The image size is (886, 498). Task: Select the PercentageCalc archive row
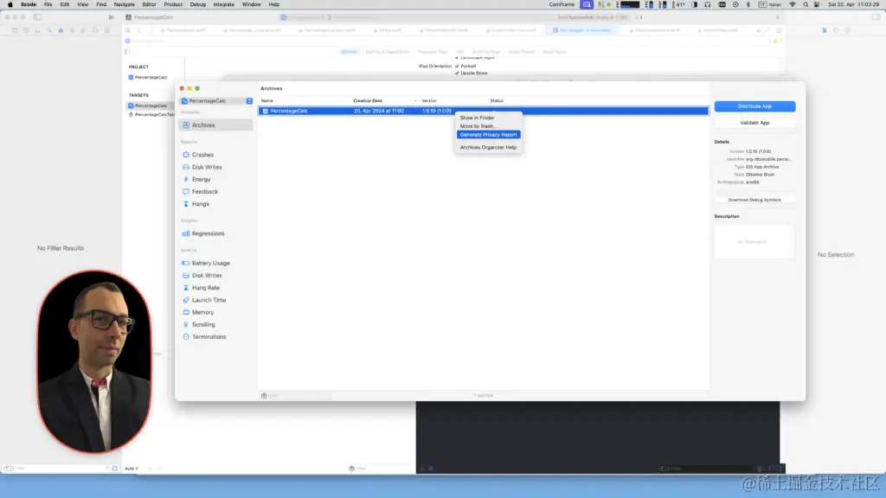pos(483,111)
